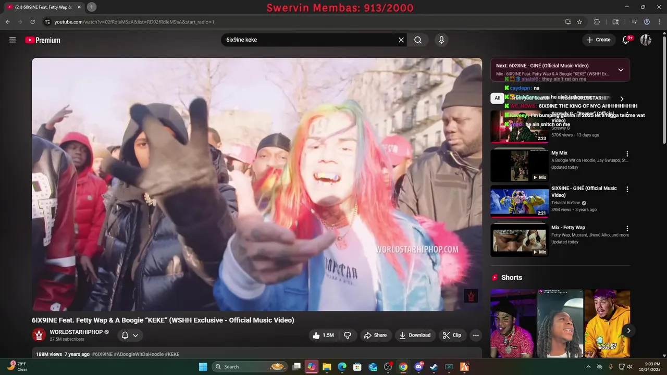Open the Windows Start button
667x375 pixels.
click(x=203, y=367)
